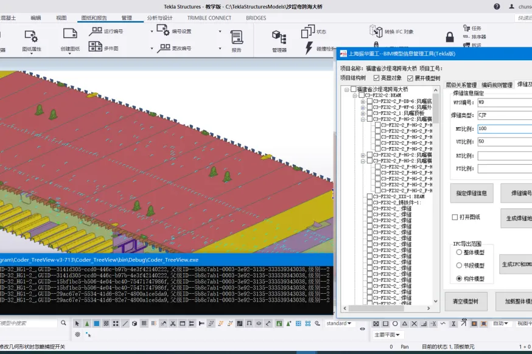The height and width of the screenshot is (354, 532).
Task: Expand the C3-FZ32-2_F-WF-6 风嘴外 node
Action: pos(363,108)
